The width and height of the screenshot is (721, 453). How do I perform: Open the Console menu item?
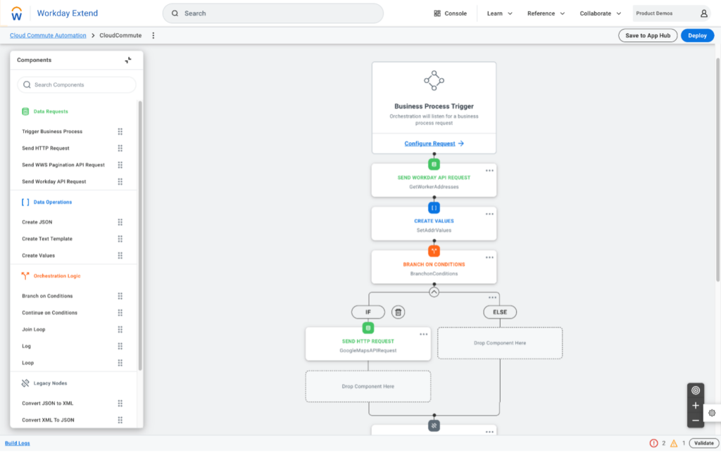tap(450, 13)
